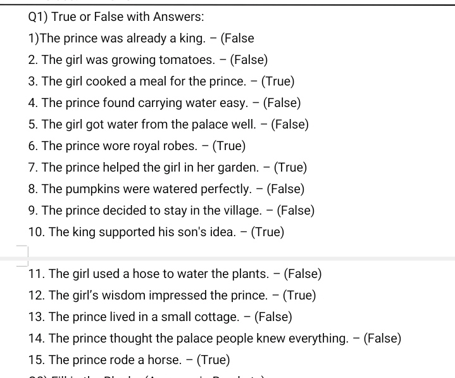Click sentence about palace people knowing everything
455x378 pixels.
199,339
